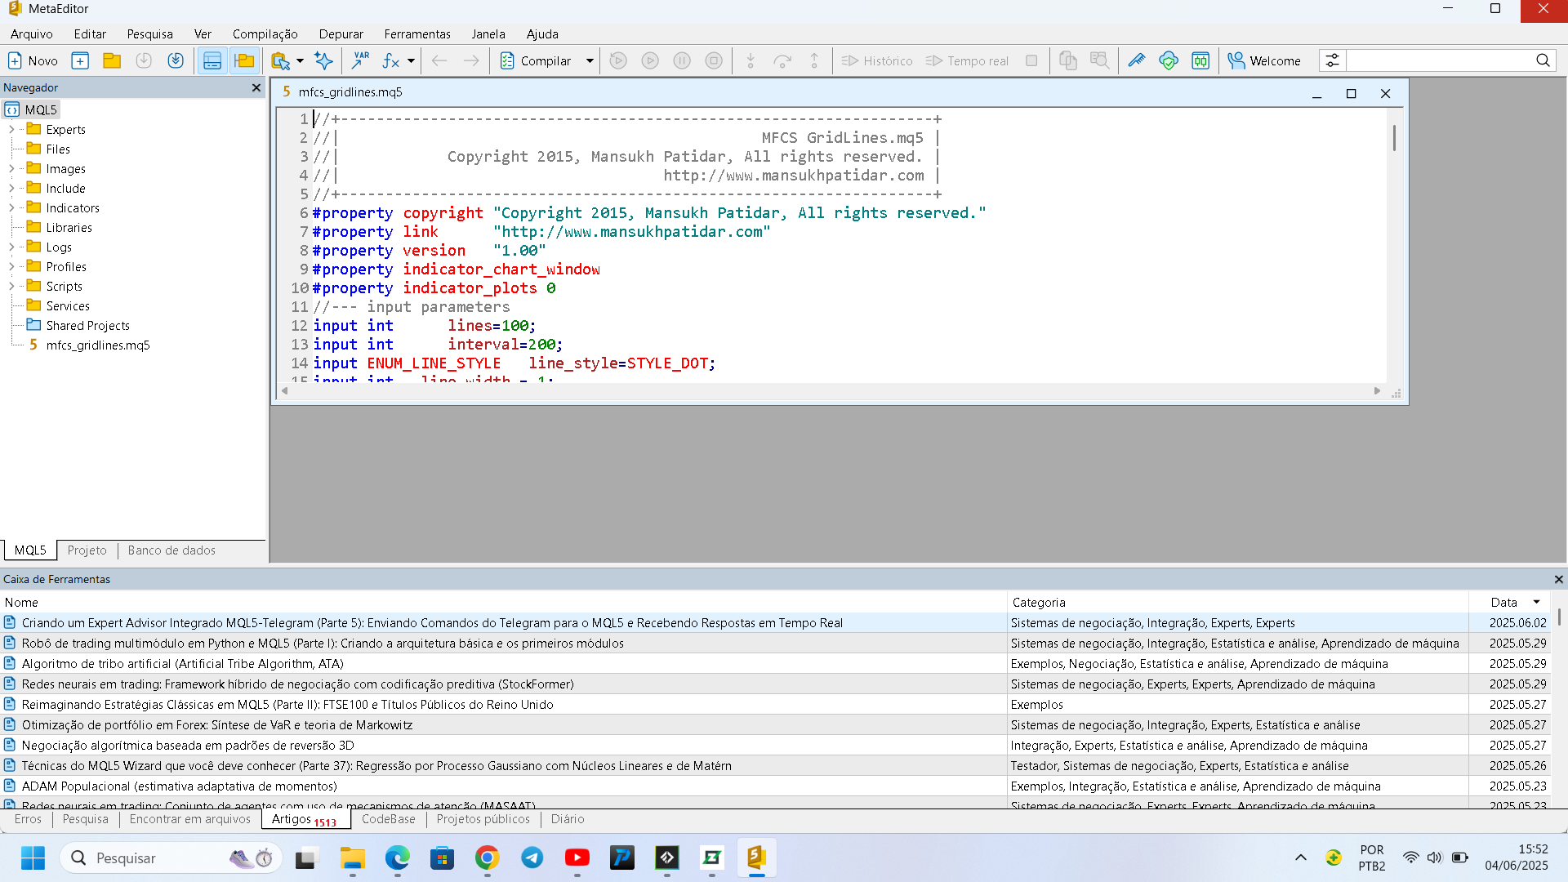Screen dimensions: 1568x882
Task: Click the fx functions list icon
Action: (x=391, y=60)
